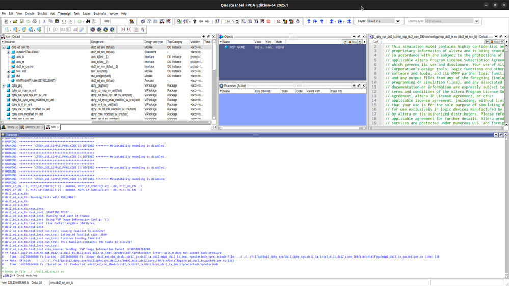
Task: Open the Simulate menu
Action: point(42,14)
